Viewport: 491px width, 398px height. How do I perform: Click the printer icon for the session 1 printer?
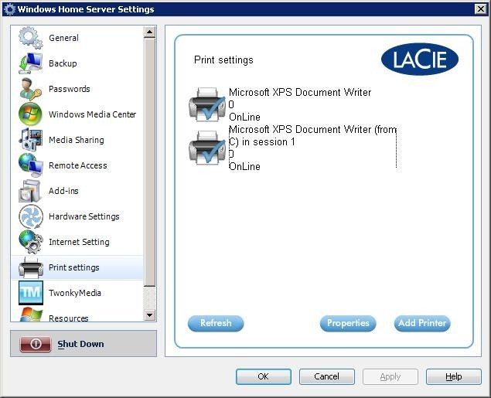(x=207, y=148)
